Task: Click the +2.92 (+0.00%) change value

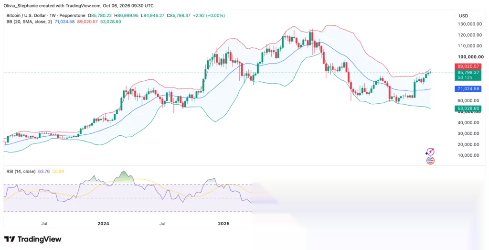Action: (209, 15)
